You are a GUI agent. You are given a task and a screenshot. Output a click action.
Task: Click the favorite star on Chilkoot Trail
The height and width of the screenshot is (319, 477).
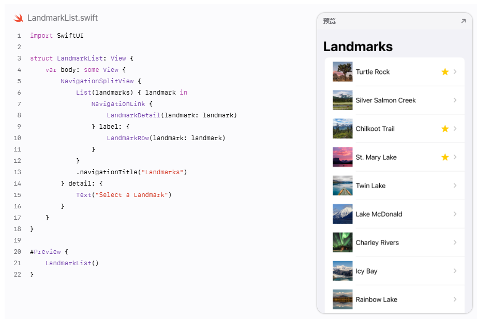(445, 129)
